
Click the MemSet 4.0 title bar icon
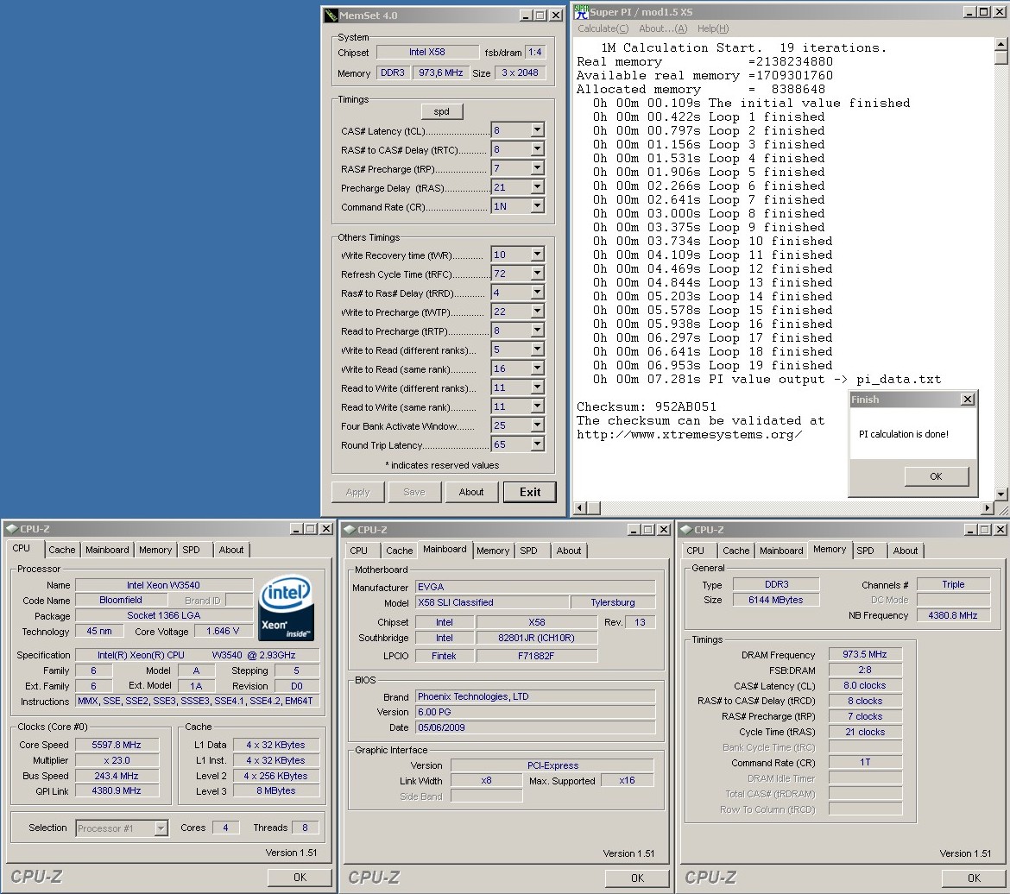coord(331,16)
